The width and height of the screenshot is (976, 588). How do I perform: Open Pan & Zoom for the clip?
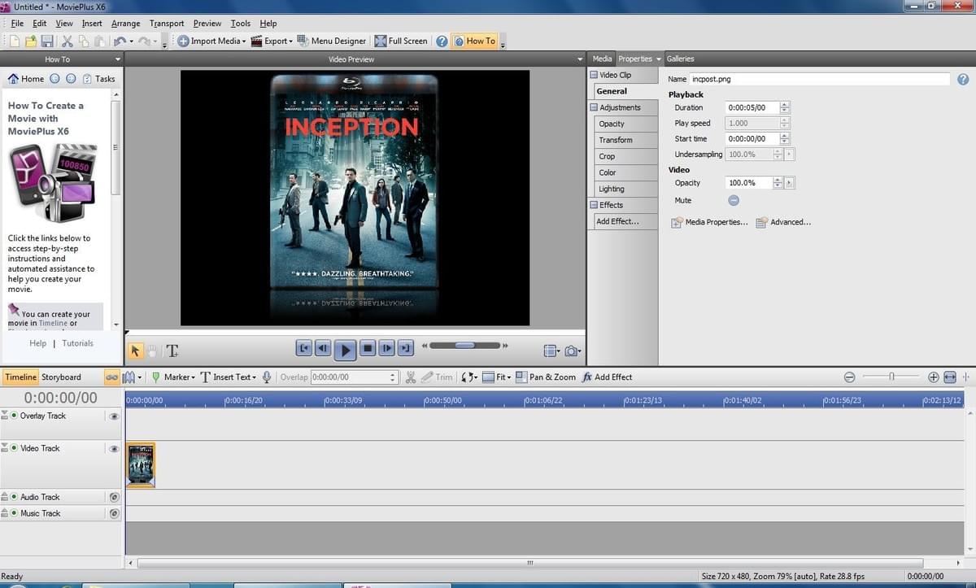click(x=545, y=377)
